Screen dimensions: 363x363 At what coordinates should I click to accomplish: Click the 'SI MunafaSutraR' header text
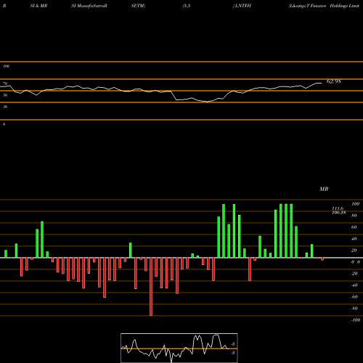pos(89,6)
